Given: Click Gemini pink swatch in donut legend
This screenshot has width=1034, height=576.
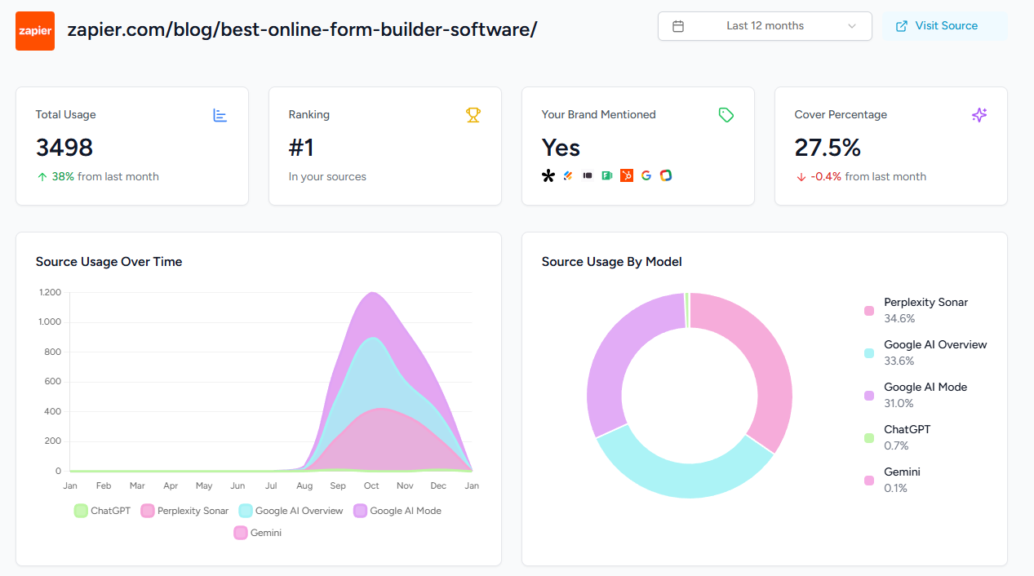Looking at the screenshot, I should [x=869, y=481].
